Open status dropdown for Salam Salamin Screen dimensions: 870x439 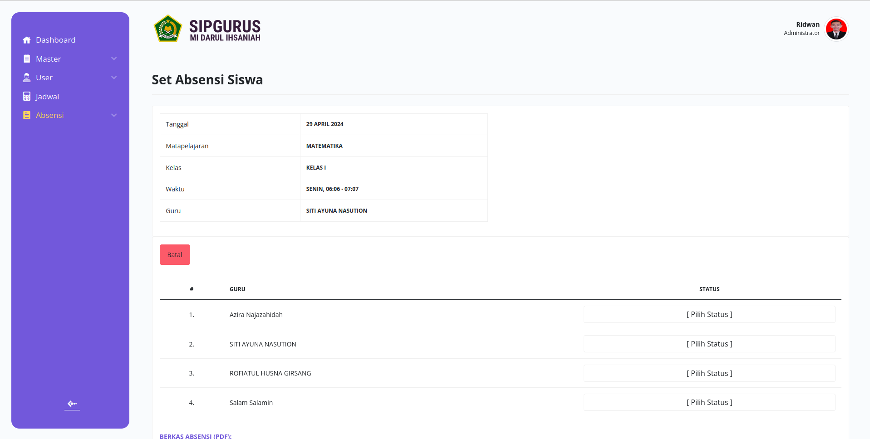(x=709, y=402)
